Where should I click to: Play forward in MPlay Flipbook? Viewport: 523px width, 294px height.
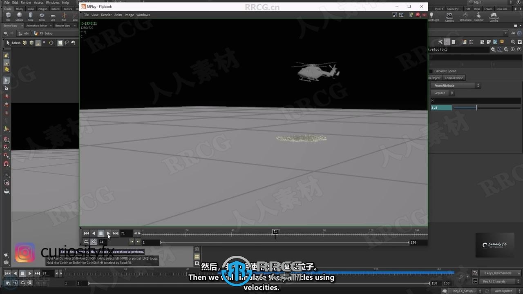[x=108, y=233]
